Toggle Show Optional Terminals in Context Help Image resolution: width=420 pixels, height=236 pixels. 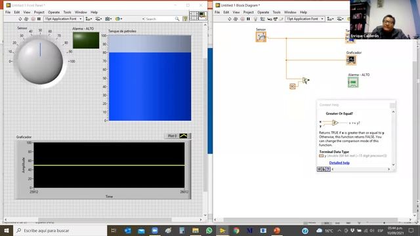pos(319,169)
